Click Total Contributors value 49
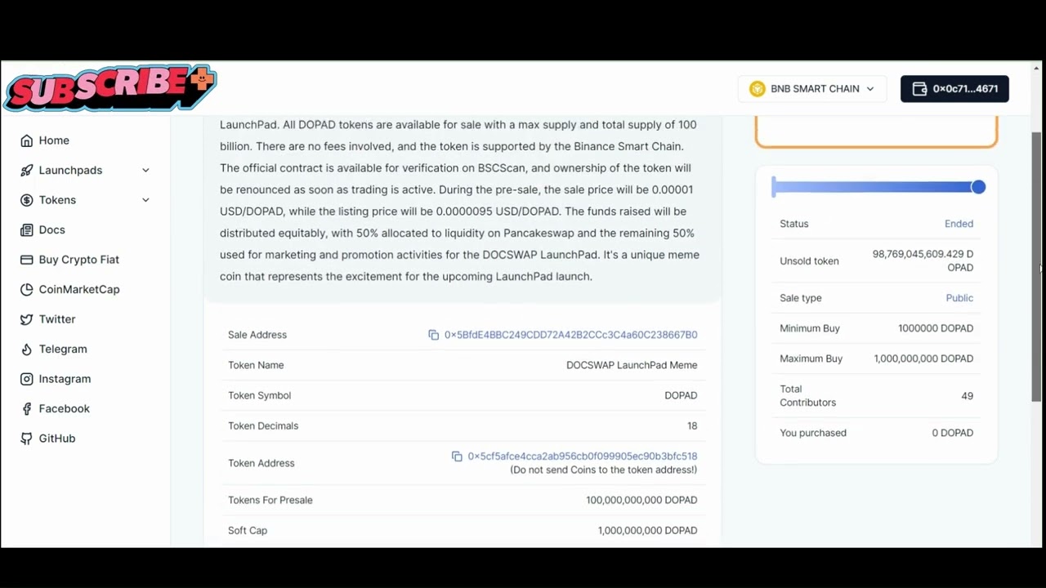This screenshot has width=1046, height=588. (968, 396)
